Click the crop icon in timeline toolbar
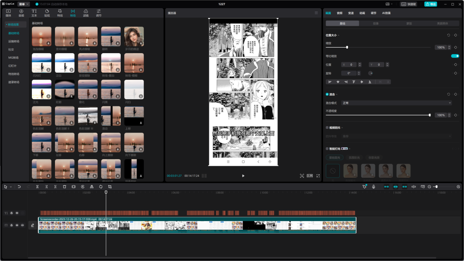464x261 pixels. [110, 187]
